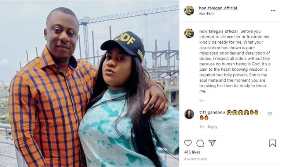The image size is (295, 167).
Task: Open t1t1_gandonu's profile picture
Action: coord(189,114)
